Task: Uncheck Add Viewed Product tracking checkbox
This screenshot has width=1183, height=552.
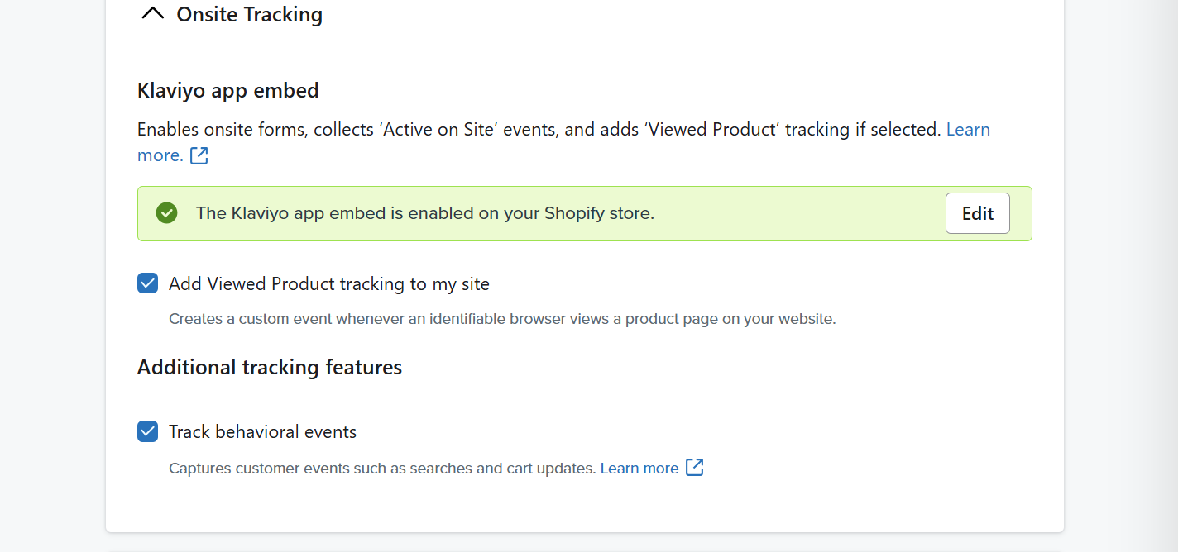Action: [148, 284]
